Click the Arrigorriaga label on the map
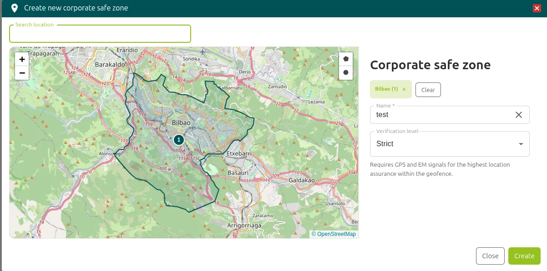 click(244, 225)
